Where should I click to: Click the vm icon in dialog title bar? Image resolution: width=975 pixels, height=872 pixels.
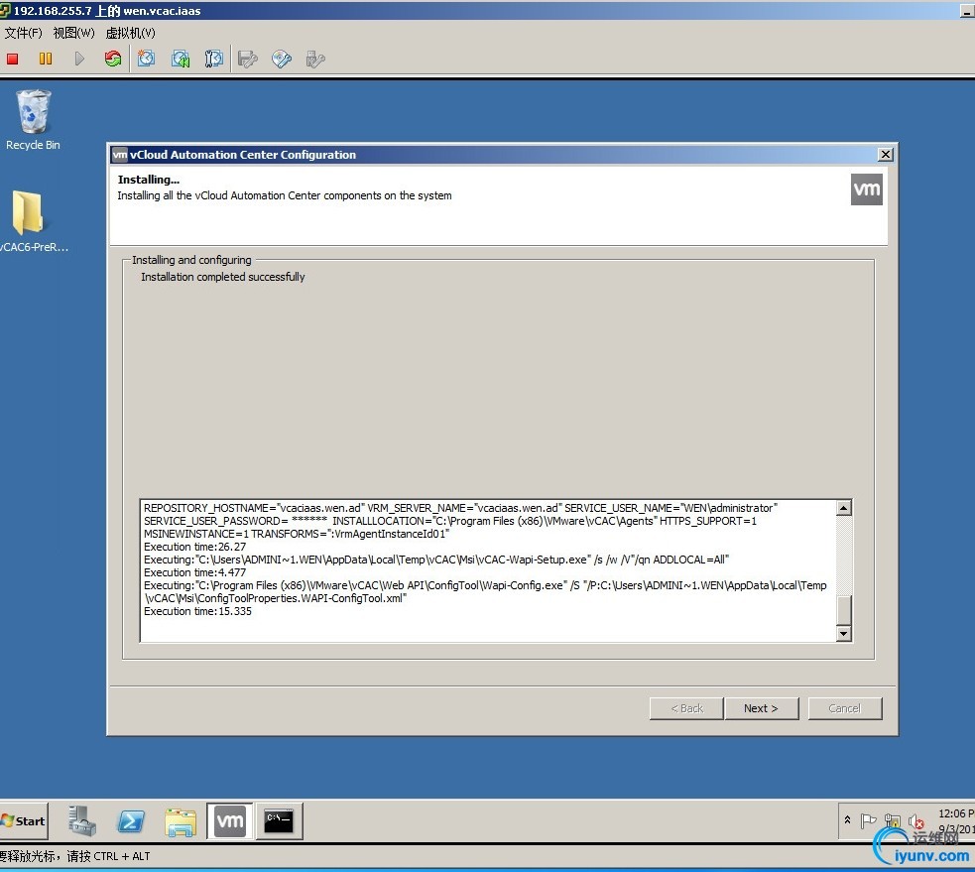[x=119, y=155]
